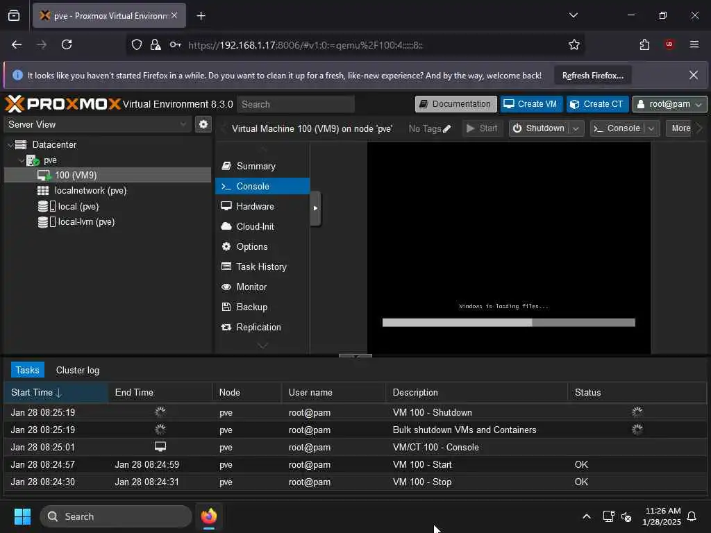711x533 pixels.
Task: Sort tasks by Start Time column
Action: [x=56, y=393]
